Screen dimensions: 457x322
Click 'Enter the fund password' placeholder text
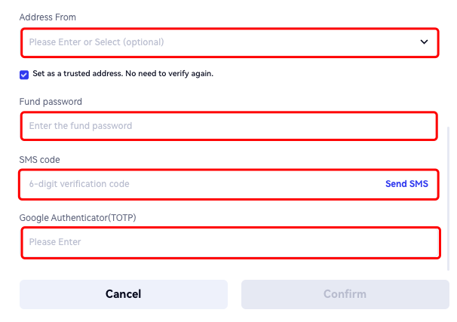click(81, 126)
